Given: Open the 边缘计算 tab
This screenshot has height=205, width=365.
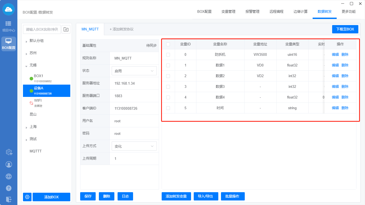Looking at the screenshot, I should (x=300, y=11).
